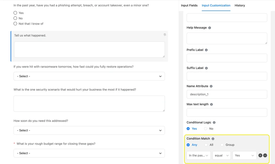Click the Help Message textarea
Viewport: 275px width, 164px height.
pyautogui.click(x=227, y=38)
